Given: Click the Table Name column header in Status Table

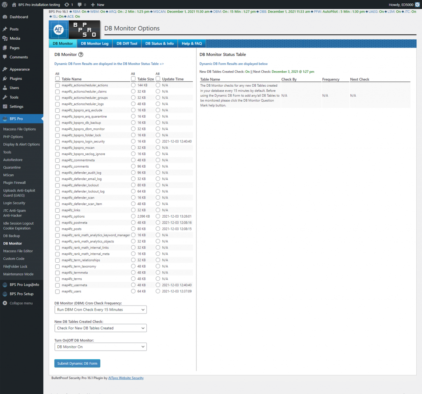Looking at the screenshot, I should coord(210,79).
